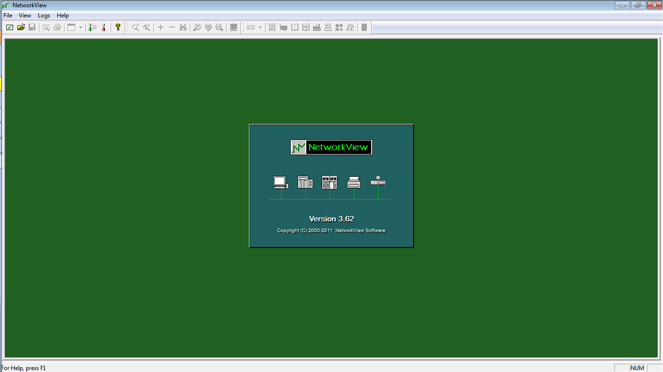Screen dimensions: 663x372
Task: Click the printer icon in the toolbar
Action: 57,28
